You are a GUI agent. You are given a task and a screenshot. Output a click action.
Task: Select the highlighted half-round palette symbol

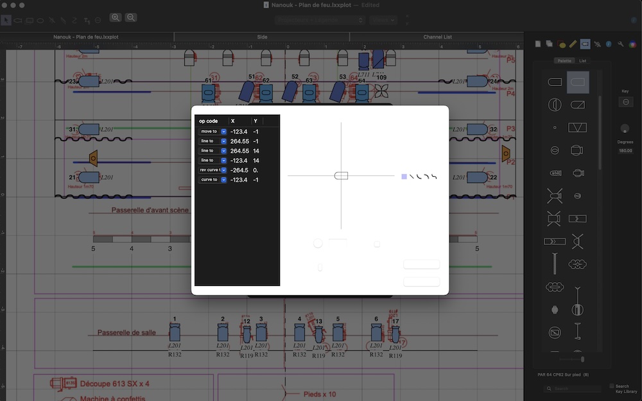[578, 82]
